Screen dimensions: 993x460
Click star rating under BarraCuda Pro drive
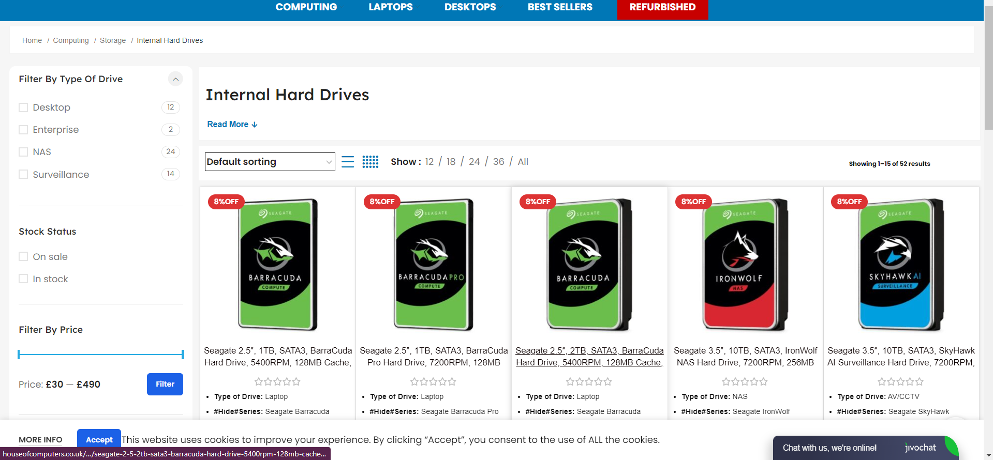click(433, 382)
